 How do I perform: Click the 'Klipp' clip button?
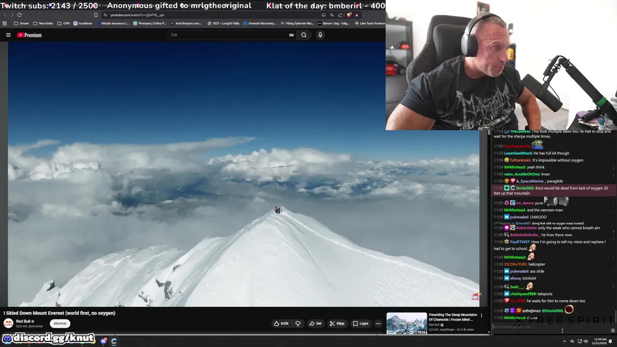(337, 323)
